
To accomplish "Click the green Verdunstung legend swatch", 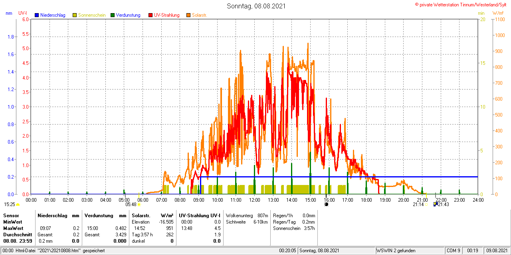I will [x=113, y=15].
